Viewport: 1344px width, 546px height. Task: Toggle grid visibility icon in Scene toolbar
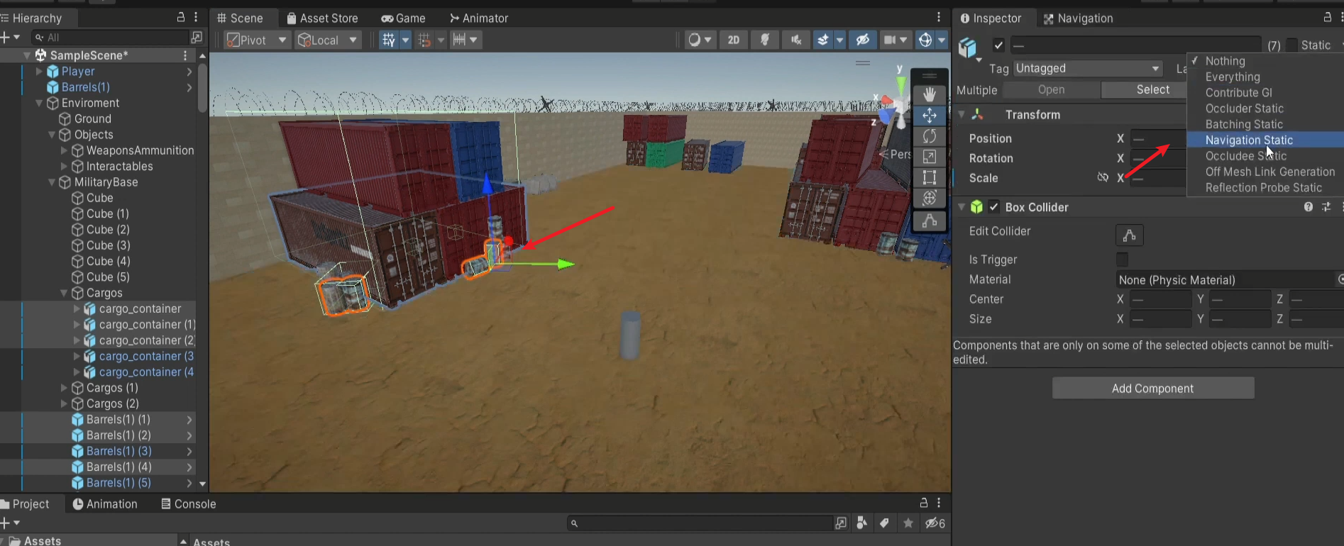pos(388,40)
